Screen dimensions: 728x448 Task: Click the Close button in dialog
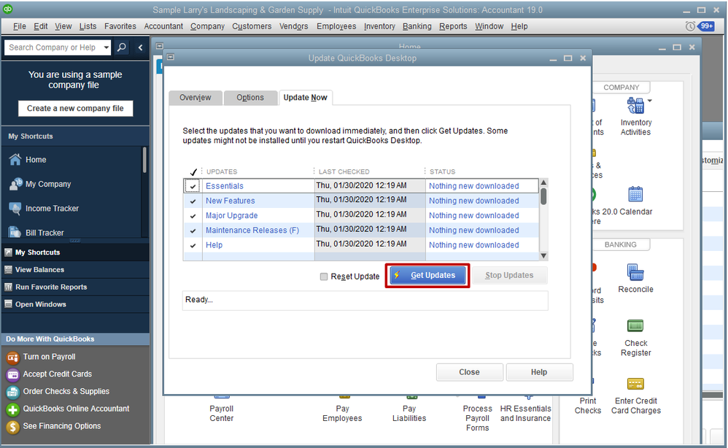469,372
